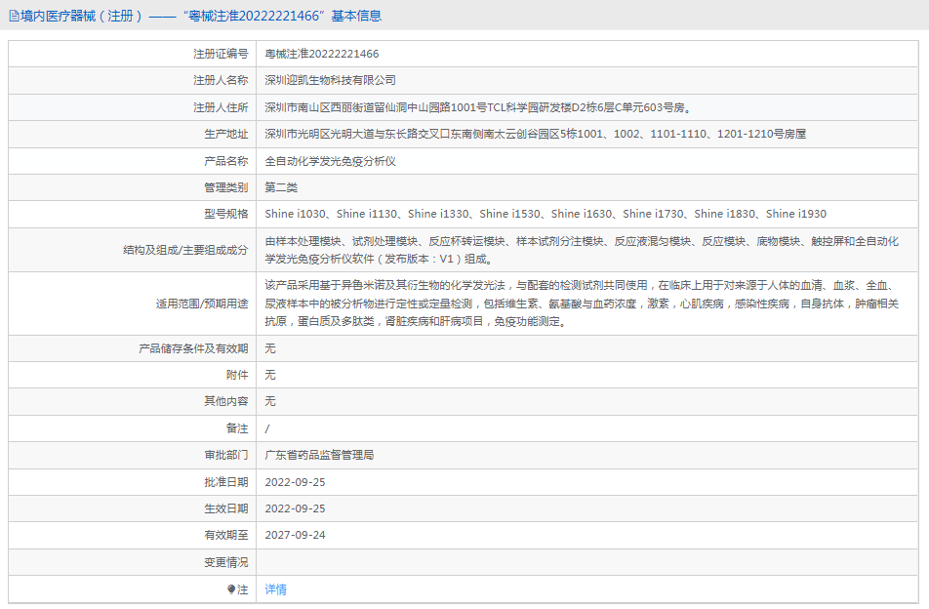Image resolution: width=929 pixels, height=609 pixels.
Task: Select 2022-09-25 in the 生效日期 row
Action: [x=295, y=508]
